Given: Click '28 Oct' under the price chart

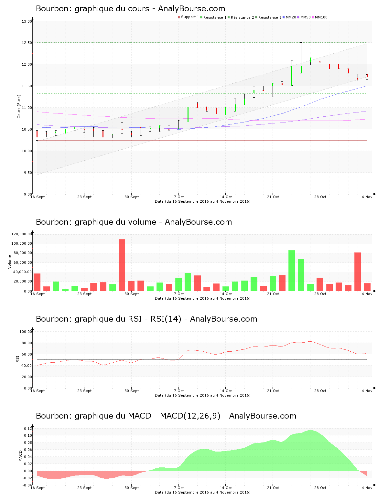Looking at the screenshot, I should pyautogui.click(x=320, y=197).
